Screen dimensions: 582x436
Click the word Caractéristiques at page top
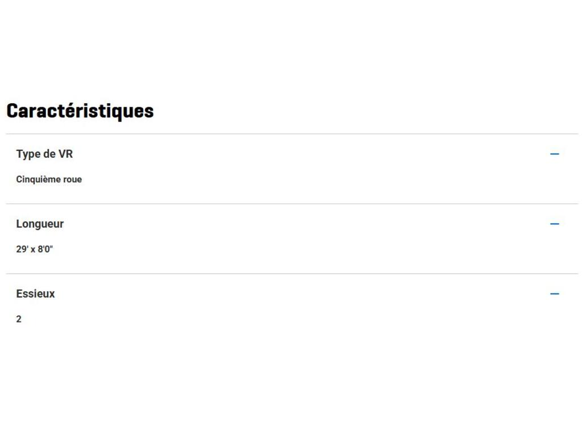[80, 111]
